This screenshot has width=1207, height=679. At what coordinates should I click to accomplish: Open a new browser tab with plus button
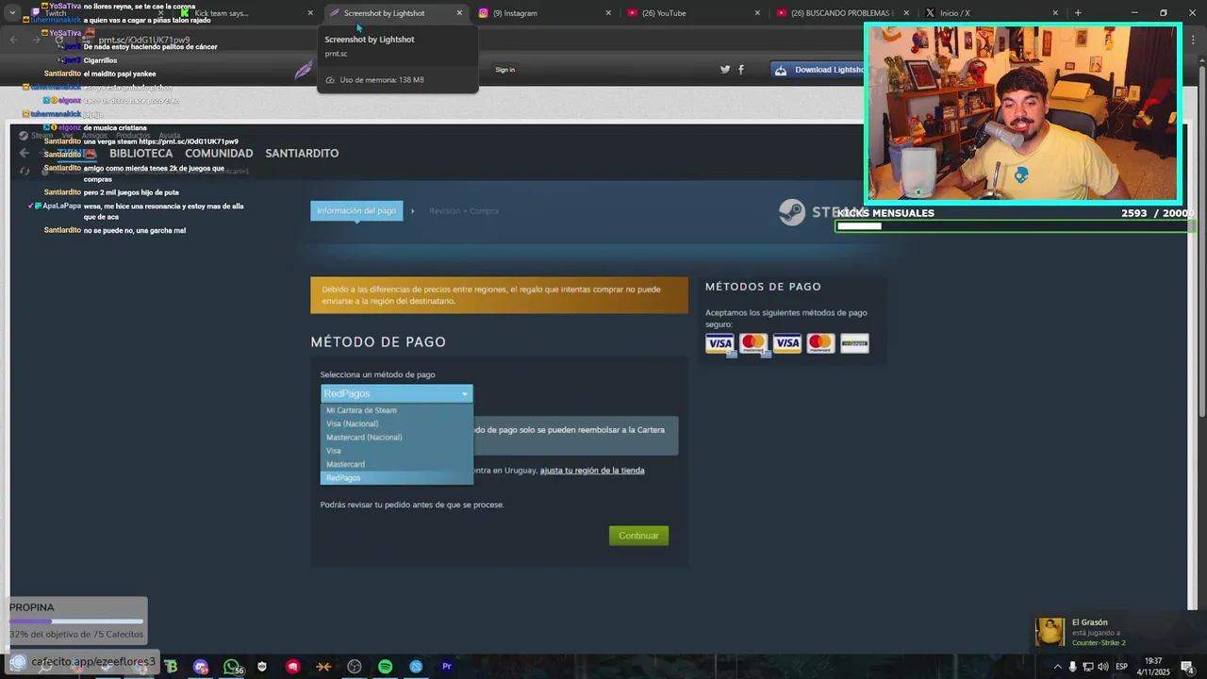tap(1078, 13)
